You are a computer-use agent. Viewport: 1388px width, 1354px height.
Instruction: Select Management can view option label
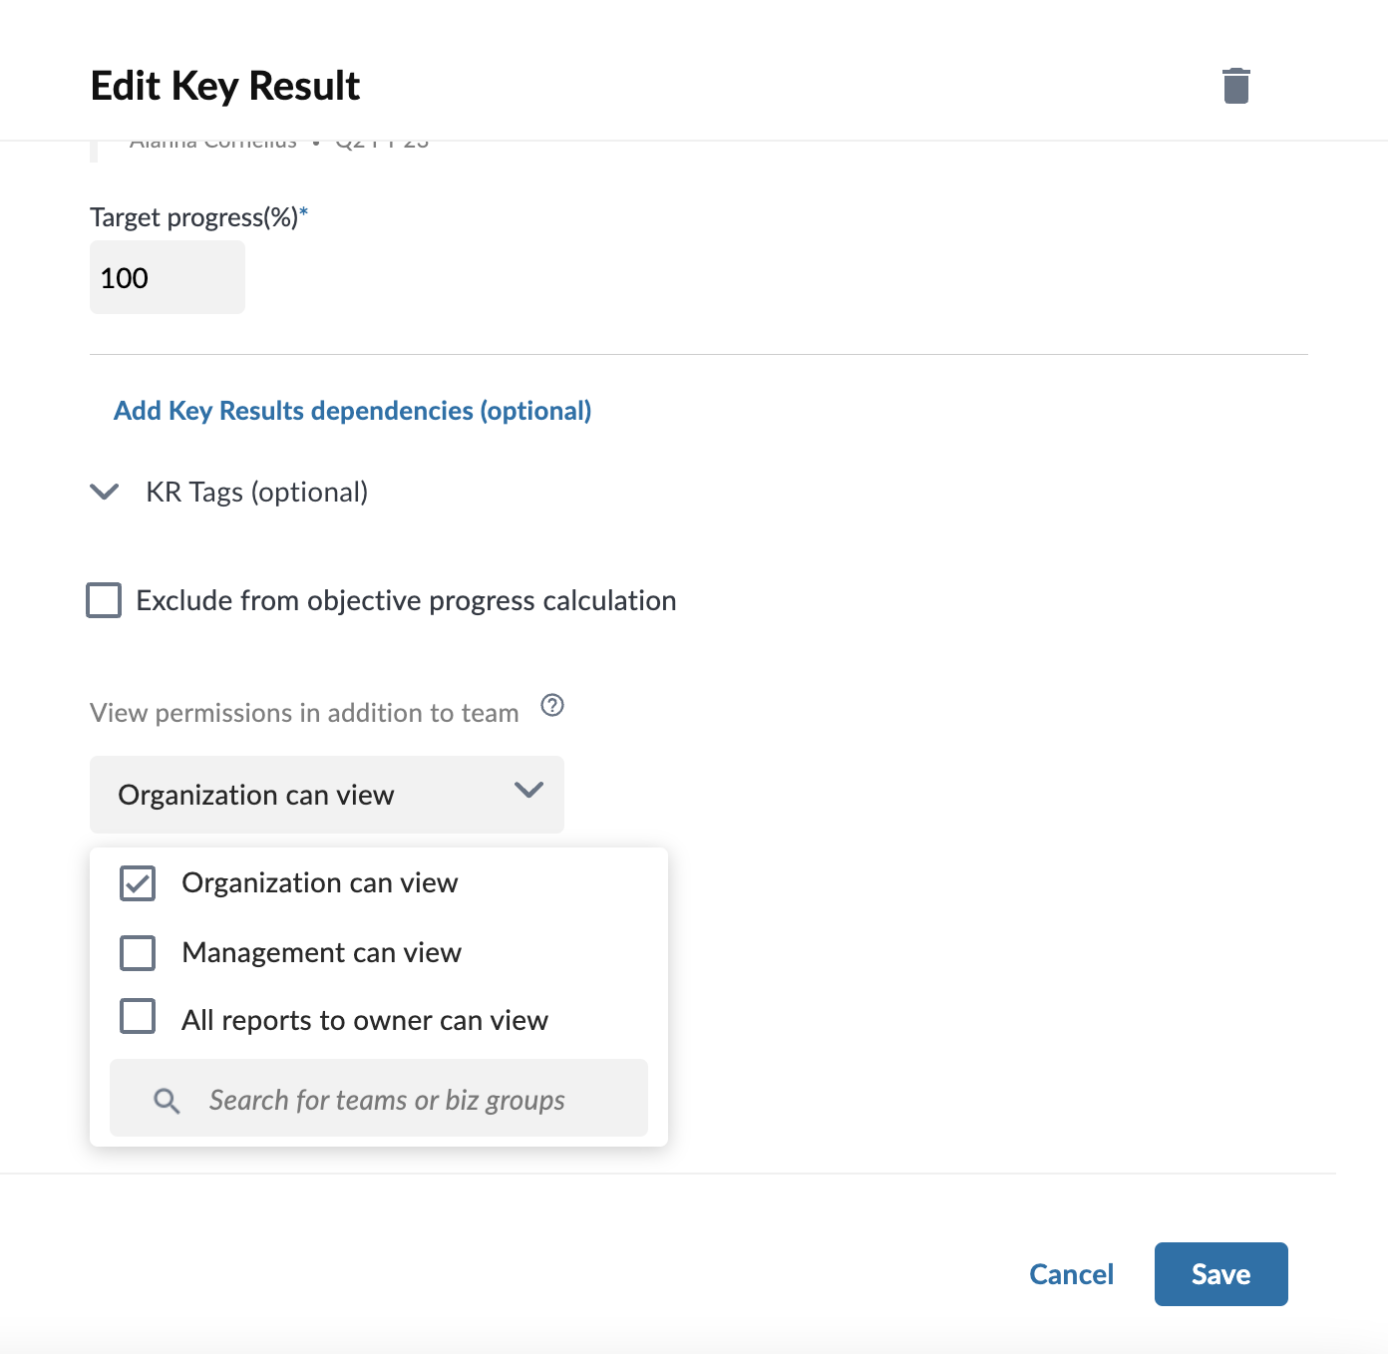click(322, 953)
